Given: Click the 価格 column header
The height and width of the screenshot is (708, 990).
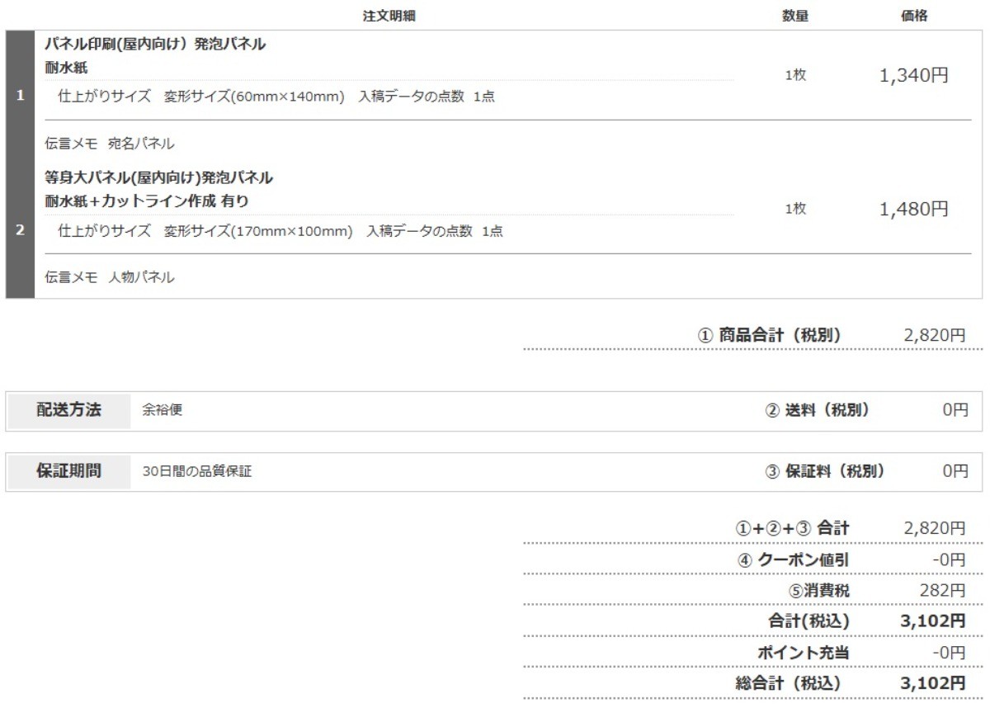Looking at the screenshot, I should [914, 16].
